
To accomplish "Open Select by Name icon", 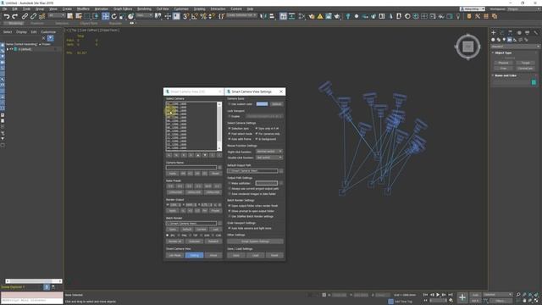I will pos(79,16).
